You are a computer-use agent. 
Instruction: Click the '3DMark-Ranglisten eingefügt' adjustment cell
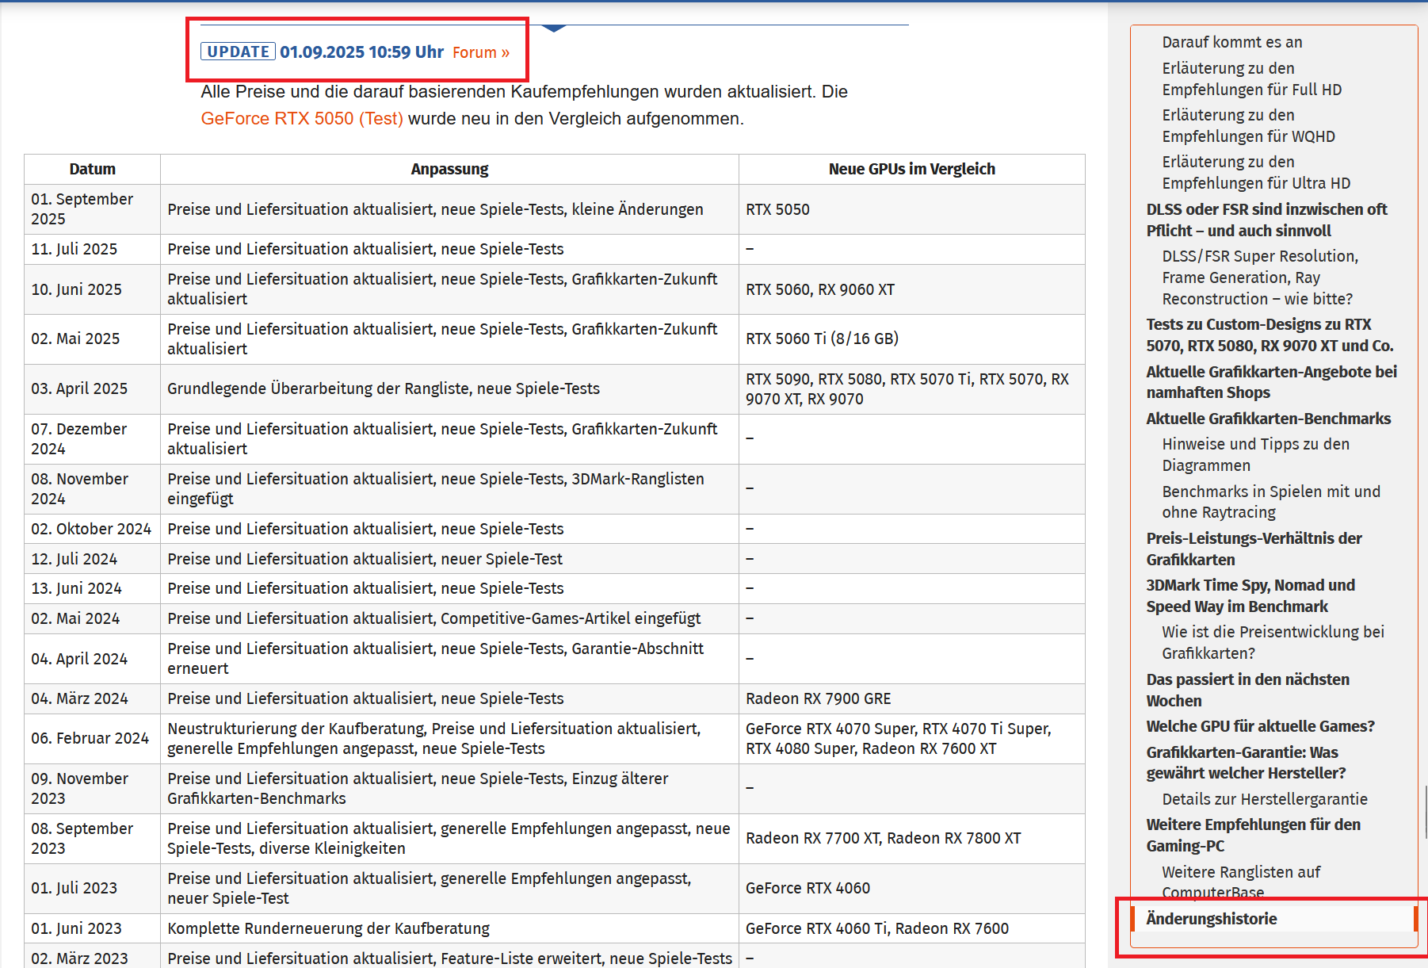tap(449, 488)
